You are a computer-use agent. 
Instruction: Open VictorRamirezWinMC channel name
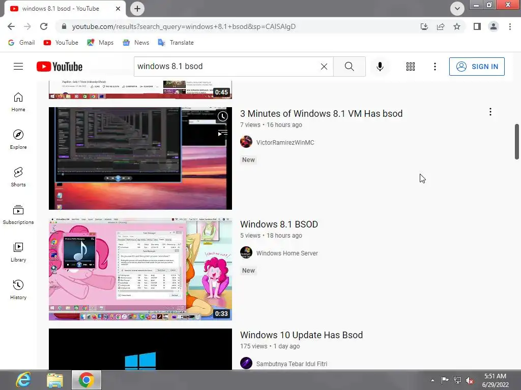pos(285,142)
